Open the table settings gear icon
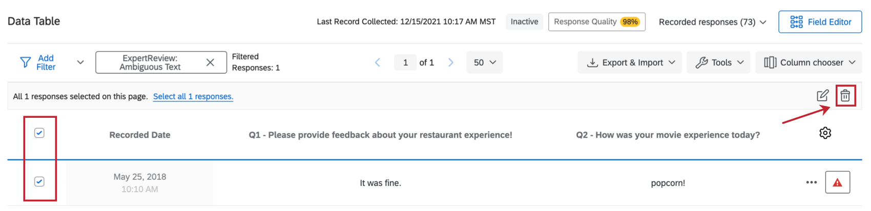The height and width of the screenshot is (211, 871). click(825, 133)
